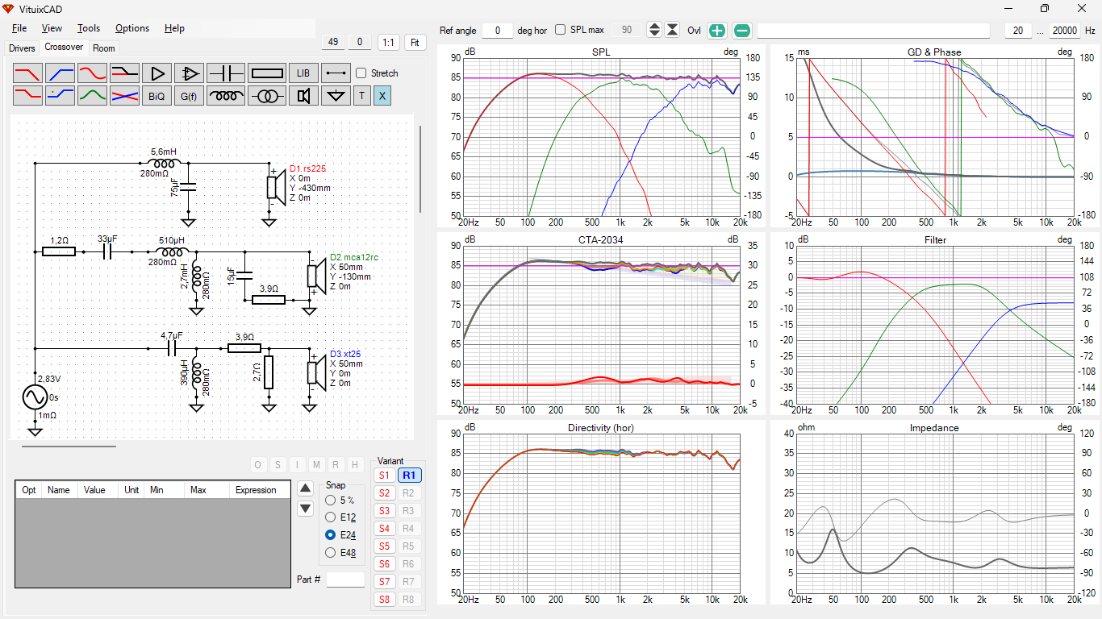This screenshot has height=619, width=1102.
Task: Select the Crossover tab
Action: [x=64, y=48]
